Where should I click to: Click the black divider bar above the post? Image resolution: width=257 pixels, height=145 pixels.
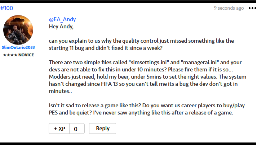[x=128, y=1]
